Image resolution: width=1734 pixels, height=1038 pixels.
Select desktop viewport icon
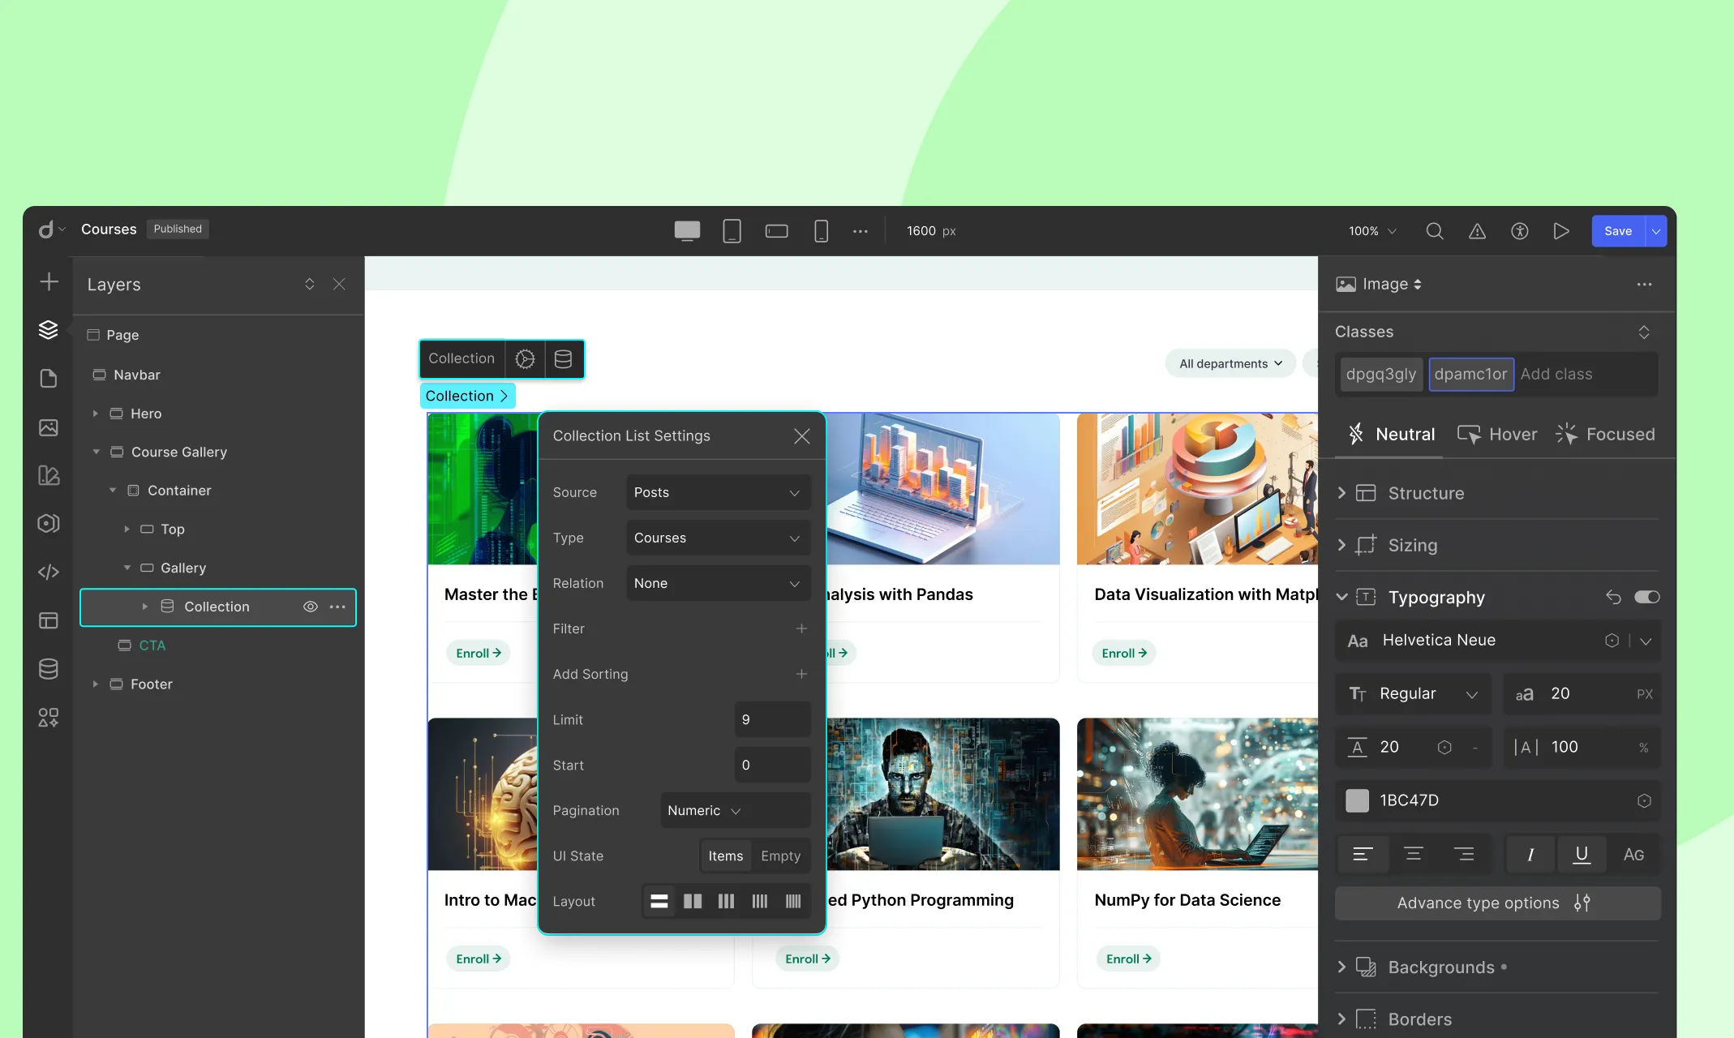pos(687,231)
